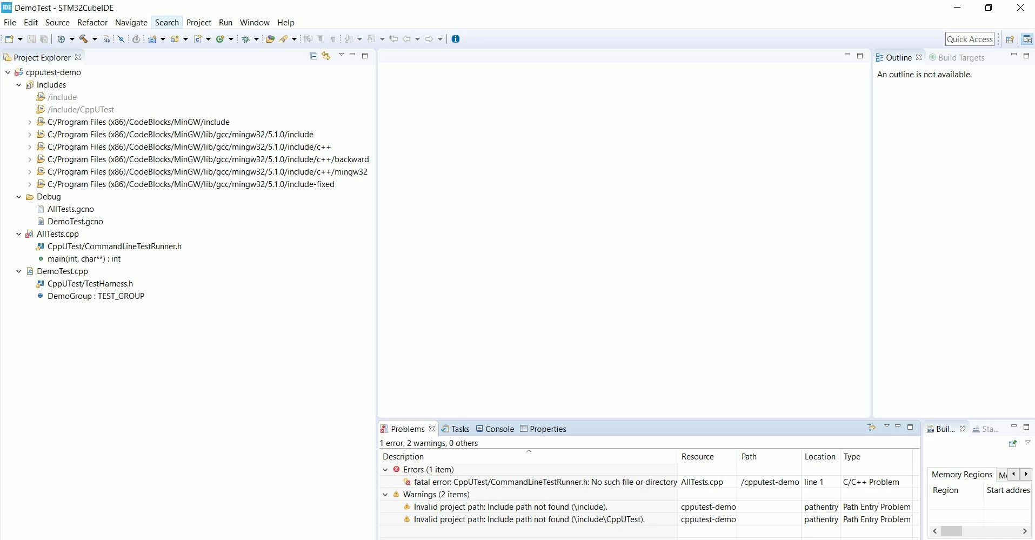This screenshot has height=540, width=1035.
Task: Open the Project menu
Action: (x=199, y=23)
